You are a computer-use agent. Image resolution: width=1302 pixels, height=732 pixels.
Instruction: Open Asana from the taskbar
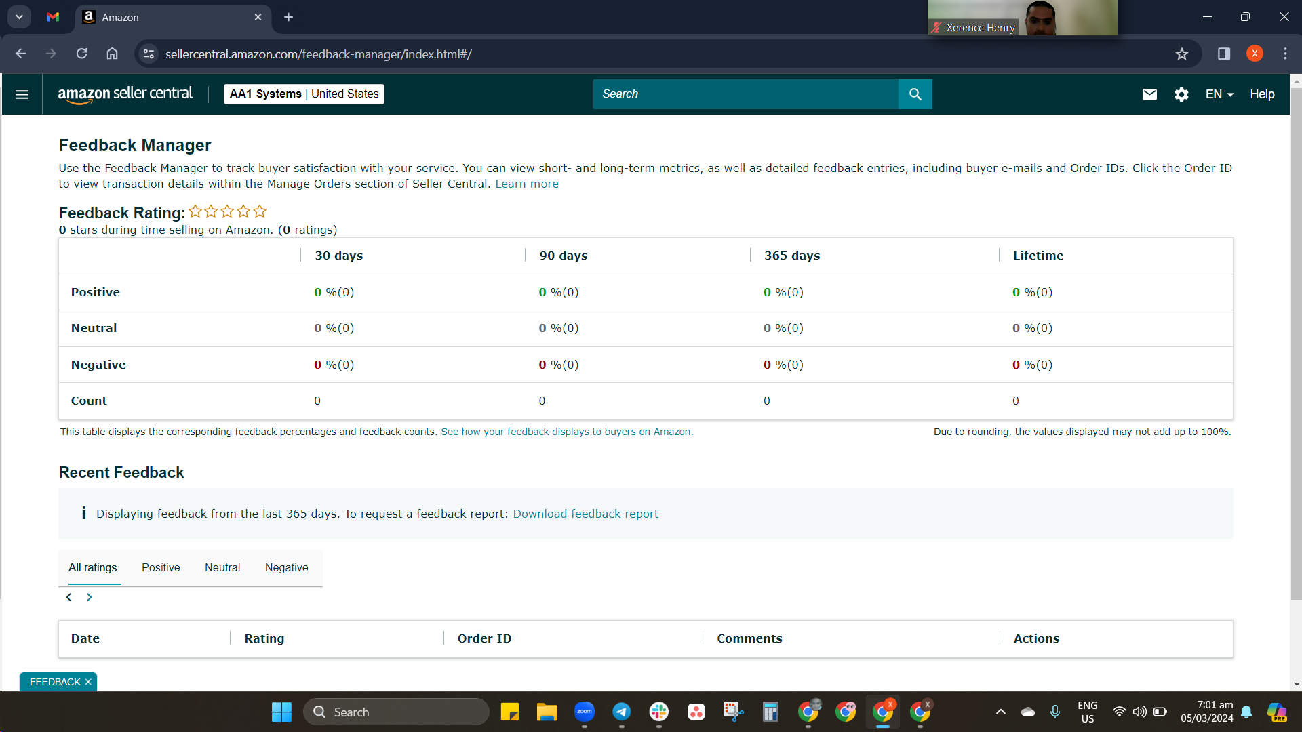(696, 712)
